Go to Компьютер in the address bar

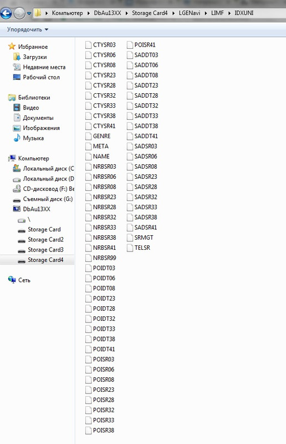click(67, 13)
